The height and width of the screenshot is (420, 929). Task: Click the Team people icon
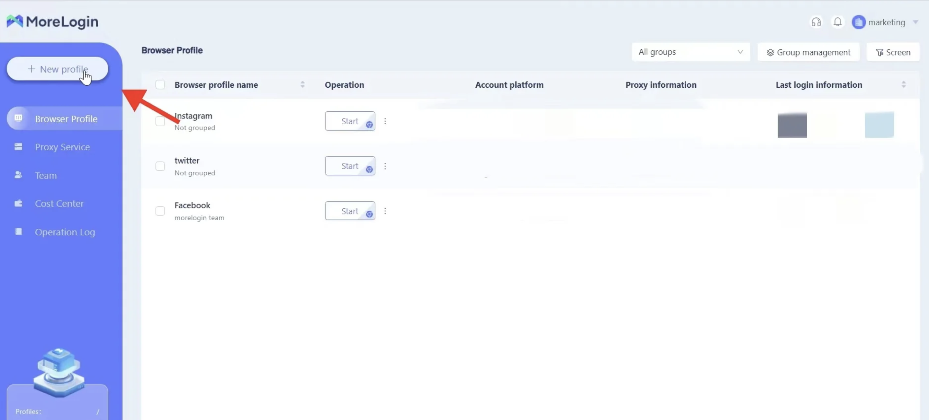pyautogui.click(x=18, y=175)
